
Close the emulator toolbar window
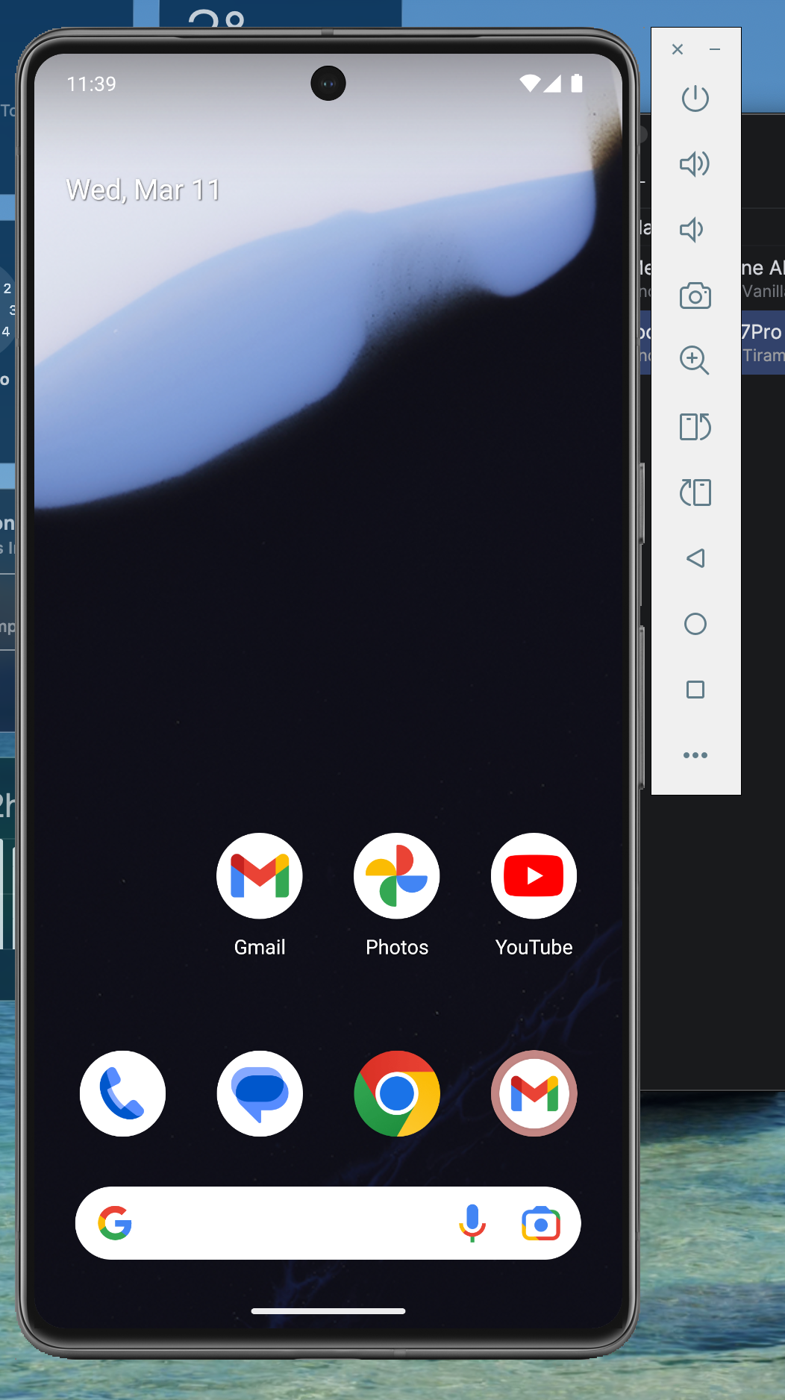(x=678, y=49)
